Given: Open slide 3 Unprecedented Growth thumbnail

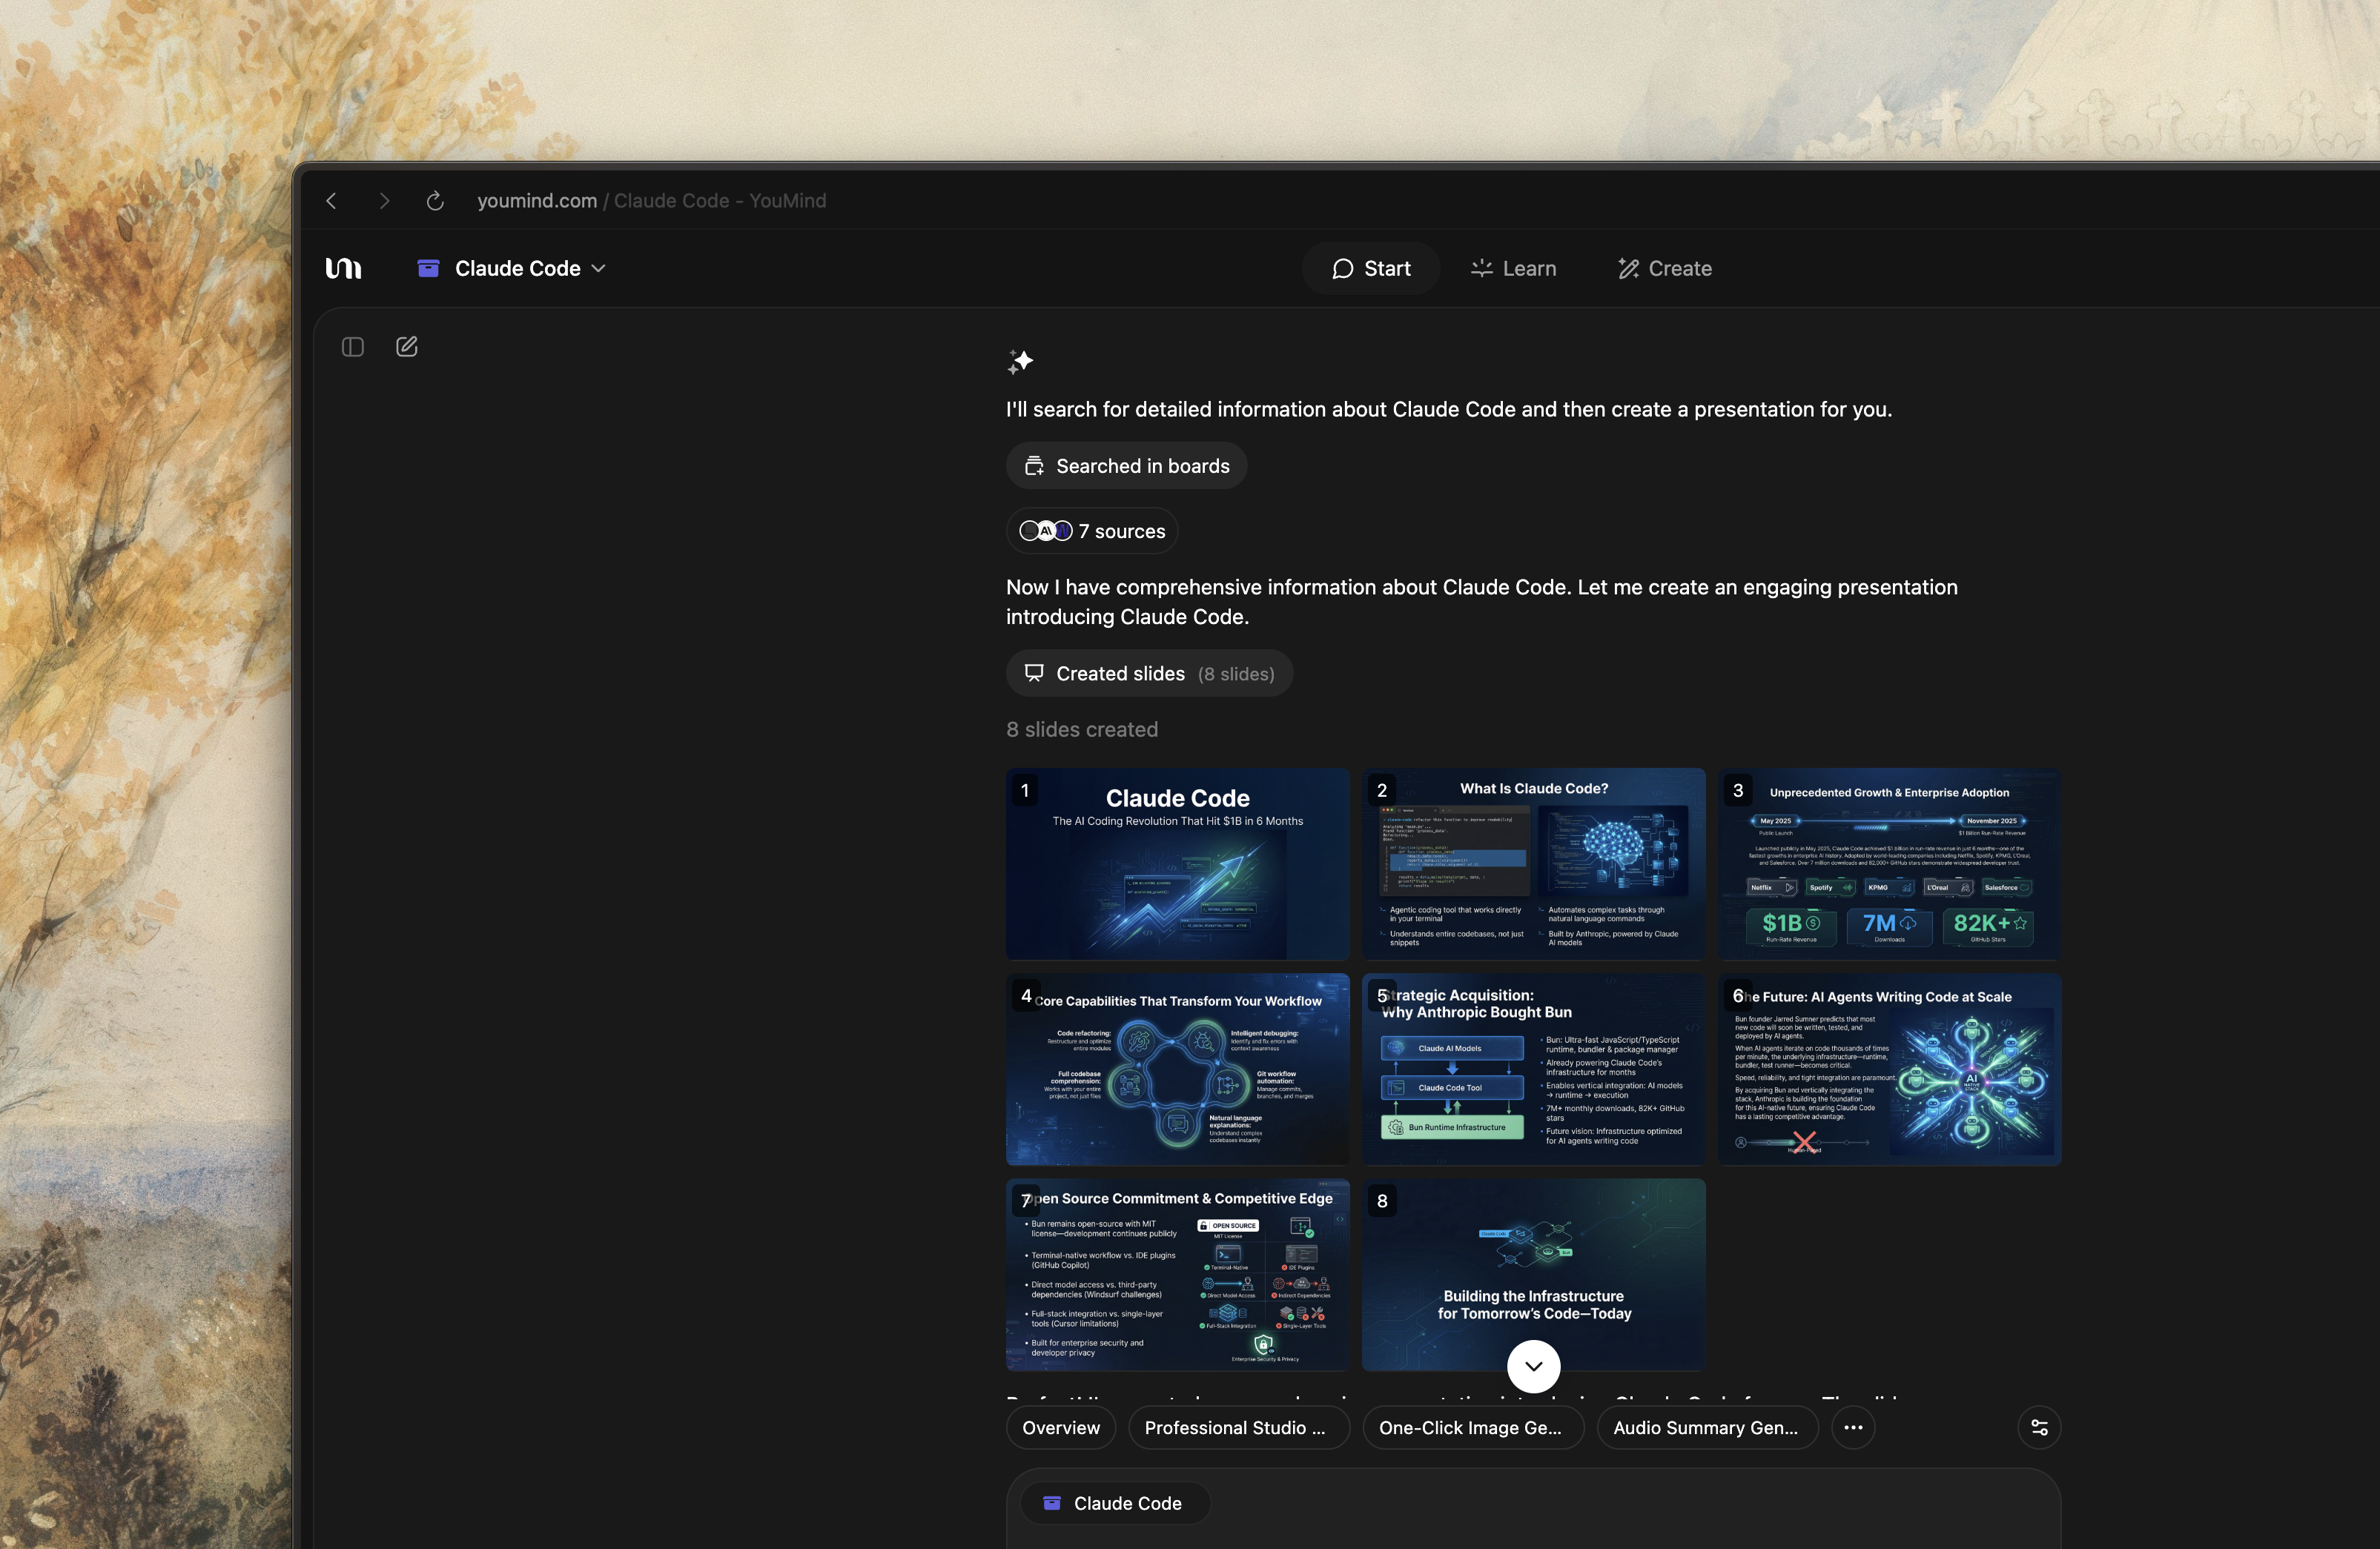Looking at the screenshot, I should [x=1889, y=863].
